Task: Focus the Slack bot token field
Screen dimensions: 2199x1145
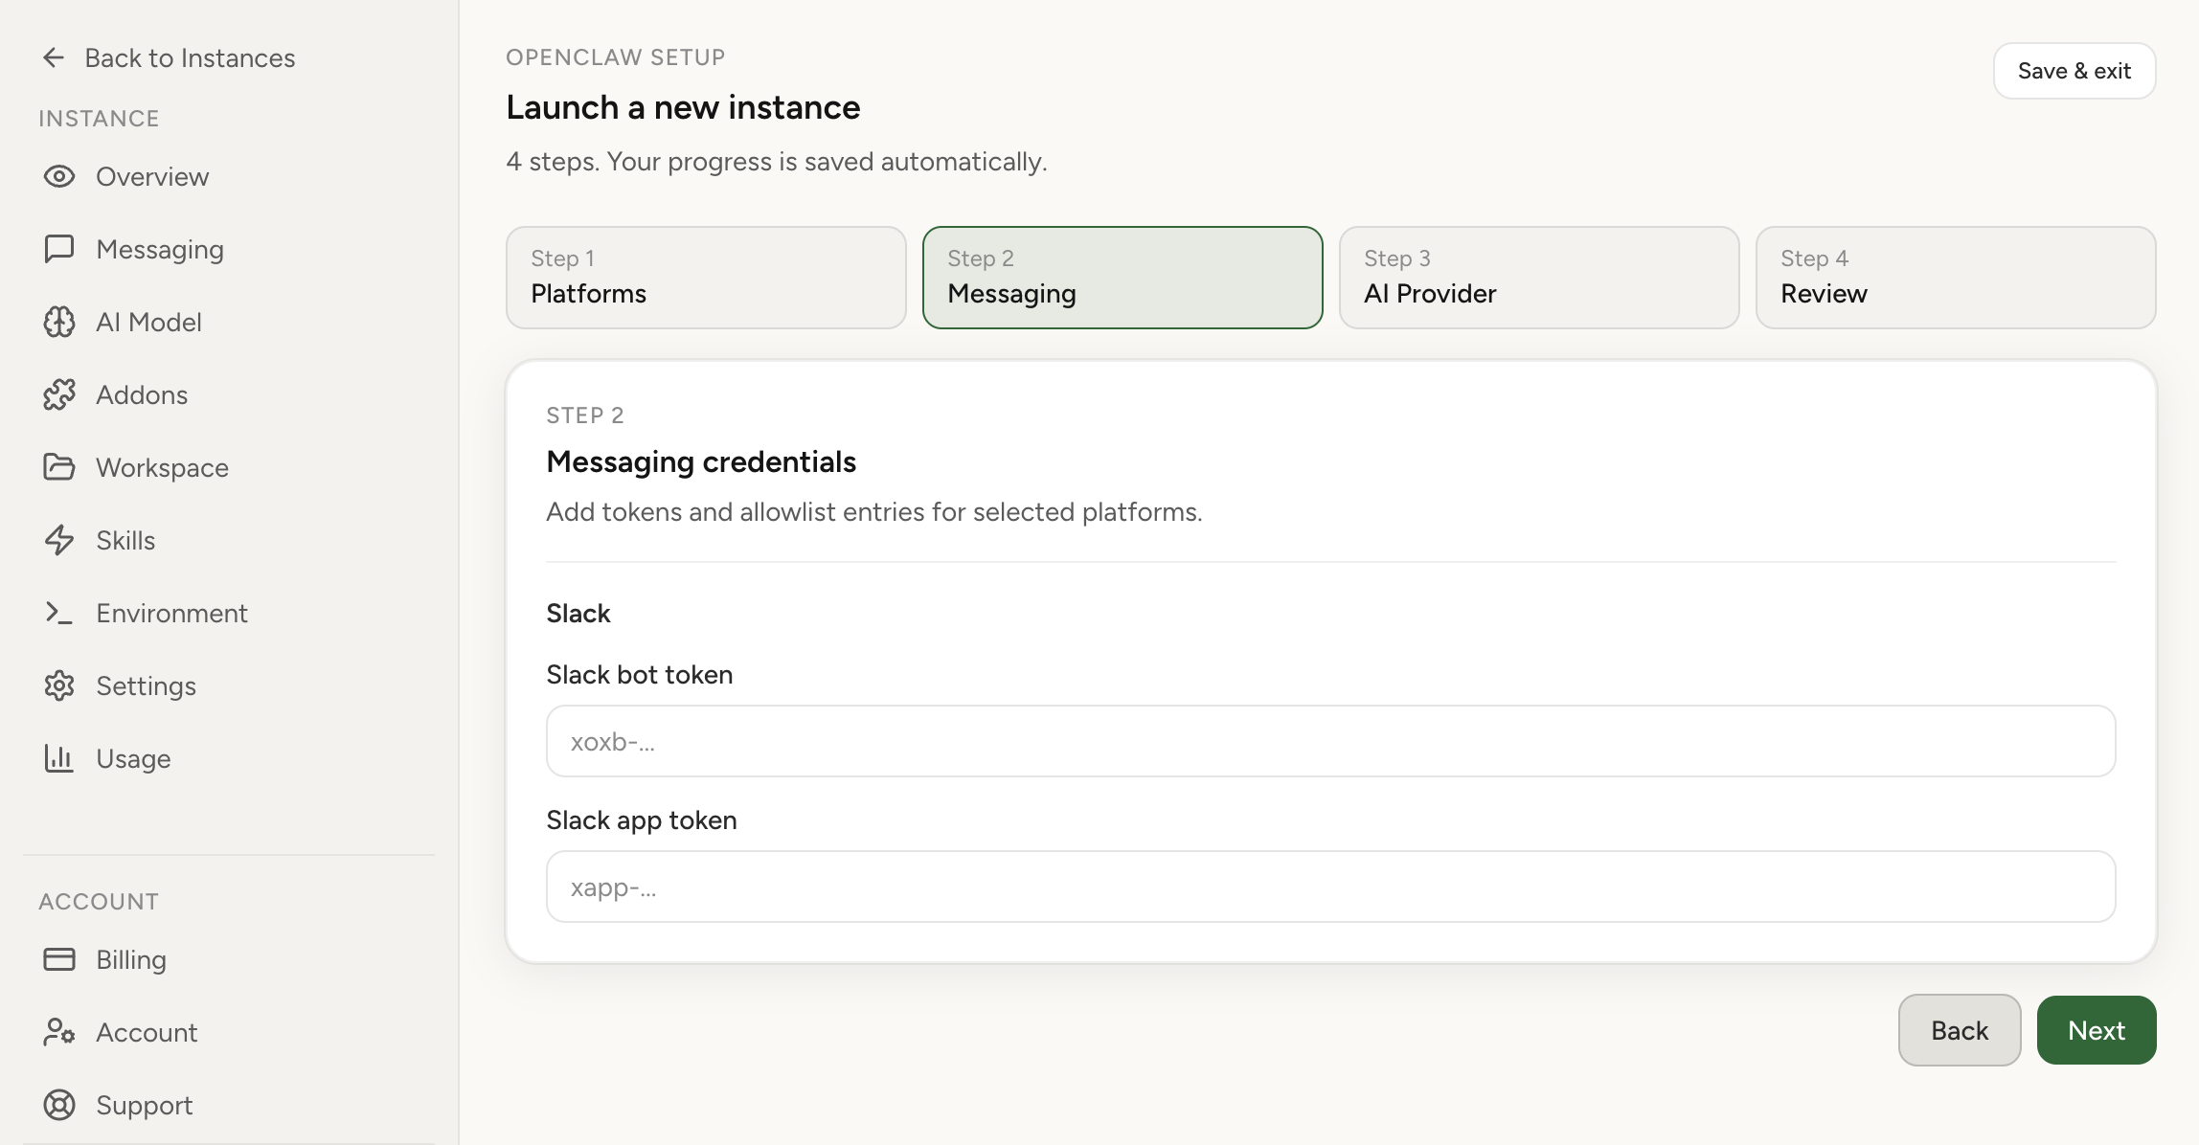Action: (1330, 742)
